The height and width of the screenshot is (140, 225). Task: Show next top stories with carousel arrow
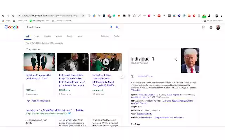pos(122,76)
